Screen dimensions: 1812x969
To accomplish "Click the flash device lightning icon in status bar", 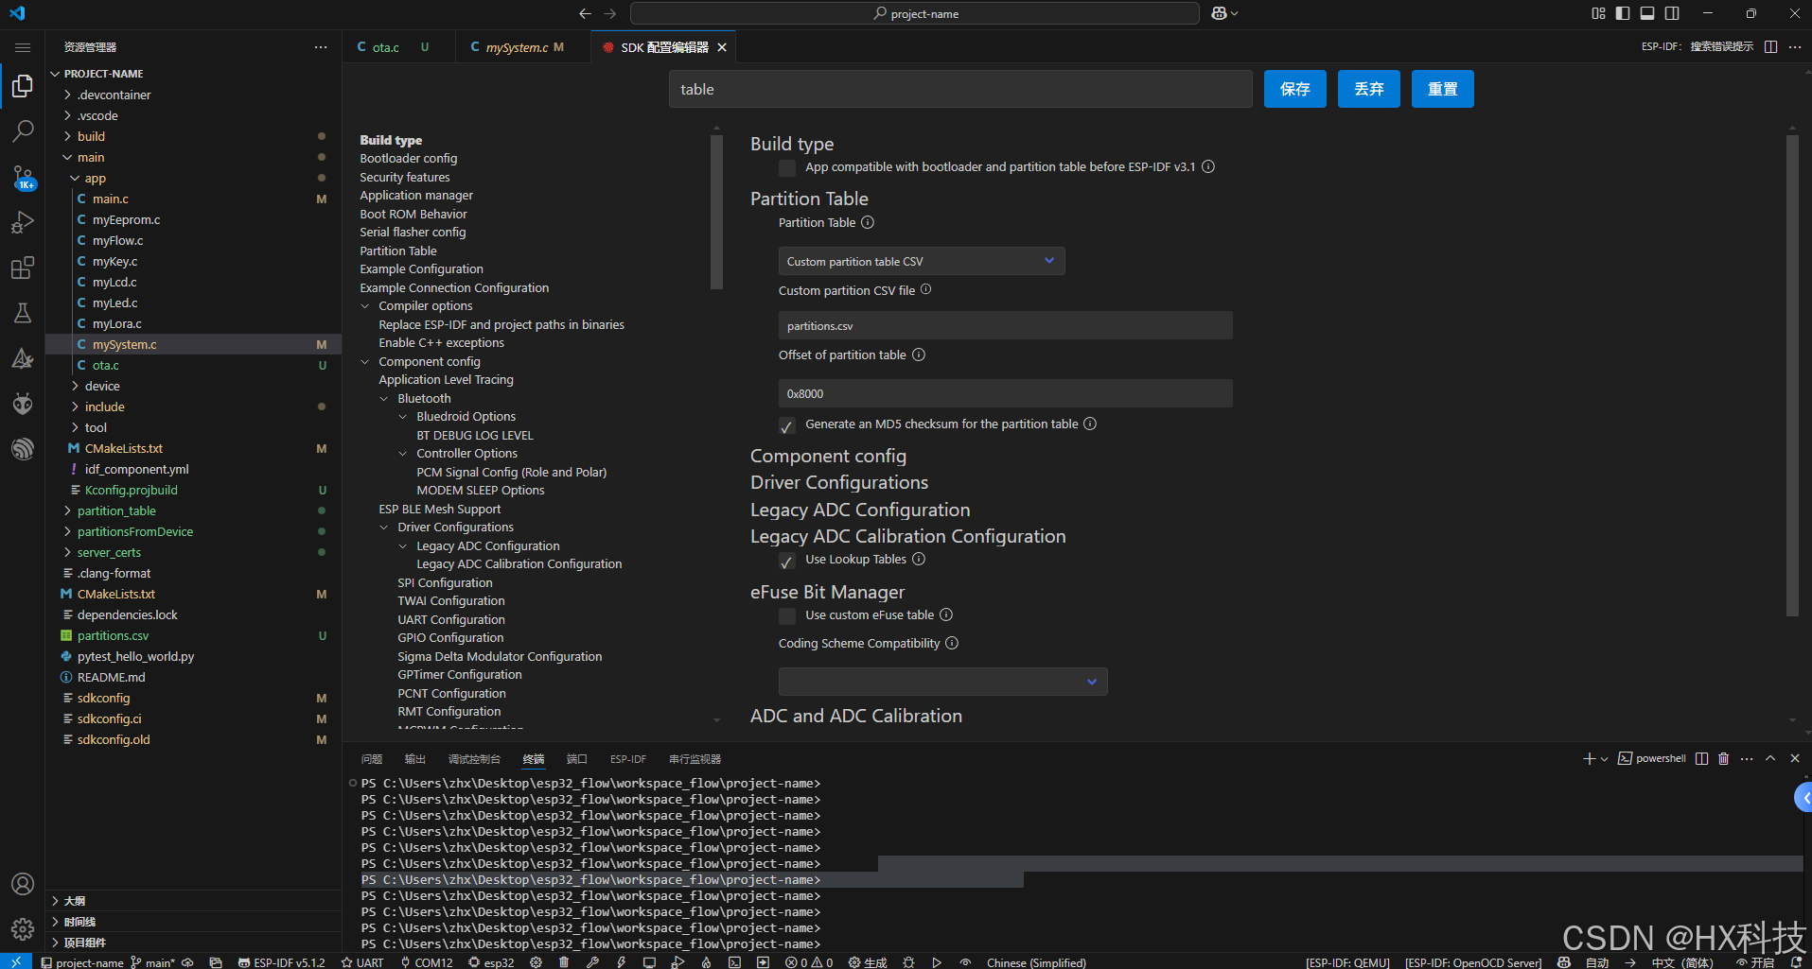I will click(x=621, y=962).
